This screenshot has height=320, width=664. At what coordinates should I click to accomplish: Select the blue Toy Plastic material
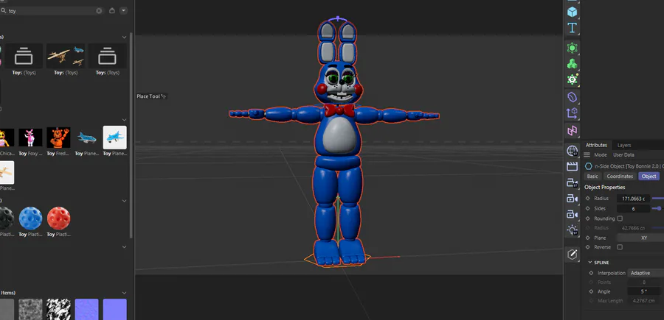coord(30,218)
